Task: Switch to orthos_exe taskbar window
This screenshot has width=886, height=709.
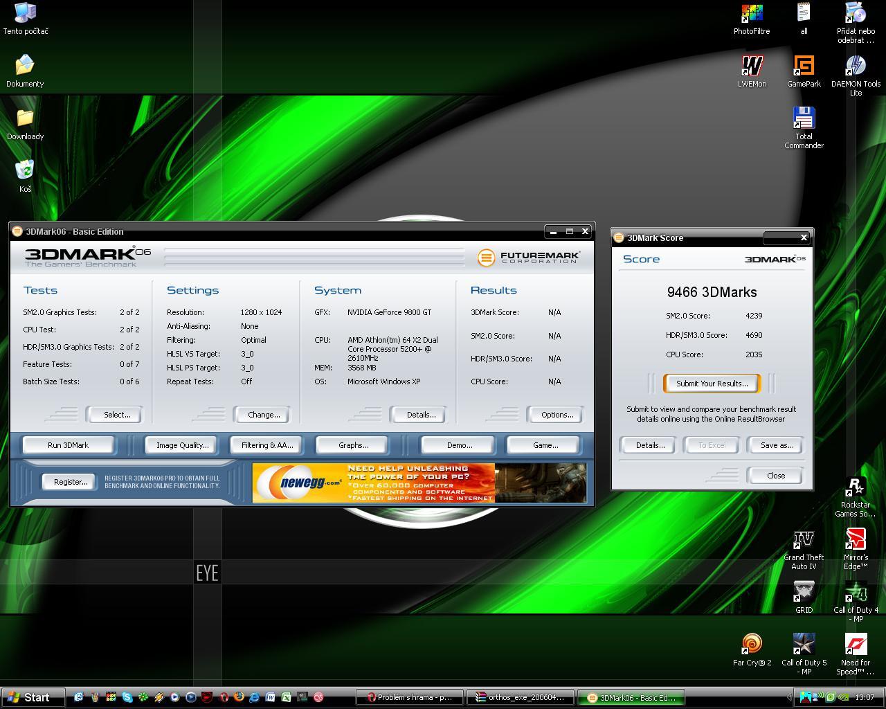Action: click(521, 697)
